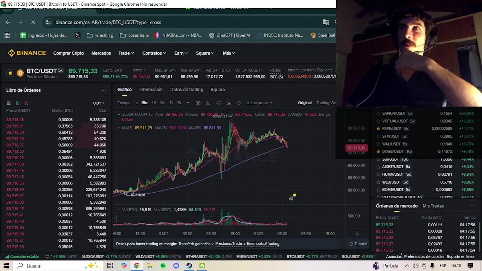Toggle the BTC/USDT favorite star
Viewport: 482px width, 271px height.
click(x=10, y=73)
